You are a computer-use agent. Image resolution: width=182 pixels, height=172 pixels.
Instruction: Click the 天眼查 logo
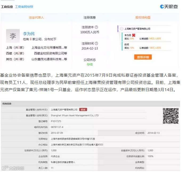pos(169,6)
